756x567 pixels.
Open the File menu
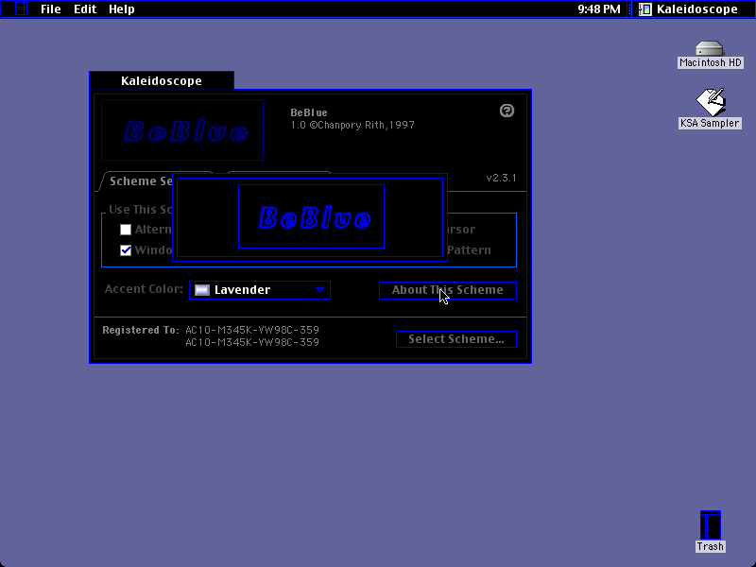pos(51,9)
